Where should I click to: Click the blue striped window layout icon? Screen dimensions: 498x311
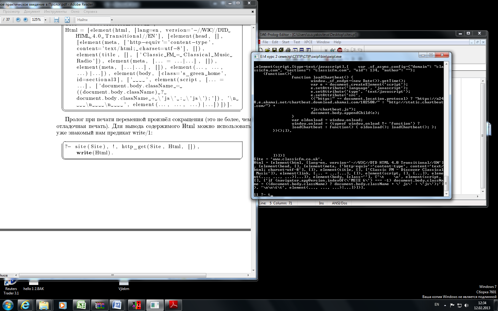[x=301, y=50]
